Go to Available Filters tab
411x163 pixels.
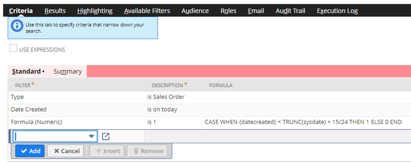[x=147, y=11]
